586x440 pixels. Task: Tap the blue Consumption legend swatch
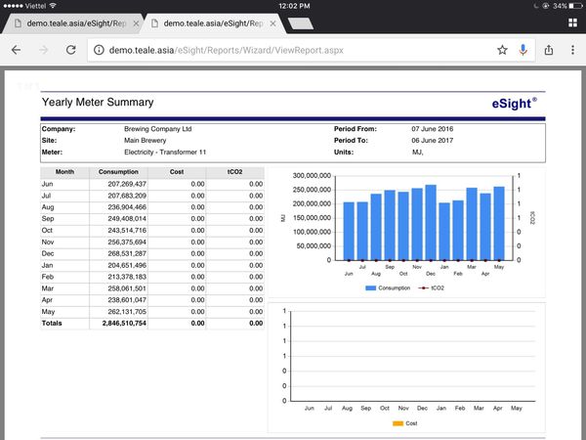point(370,287)
